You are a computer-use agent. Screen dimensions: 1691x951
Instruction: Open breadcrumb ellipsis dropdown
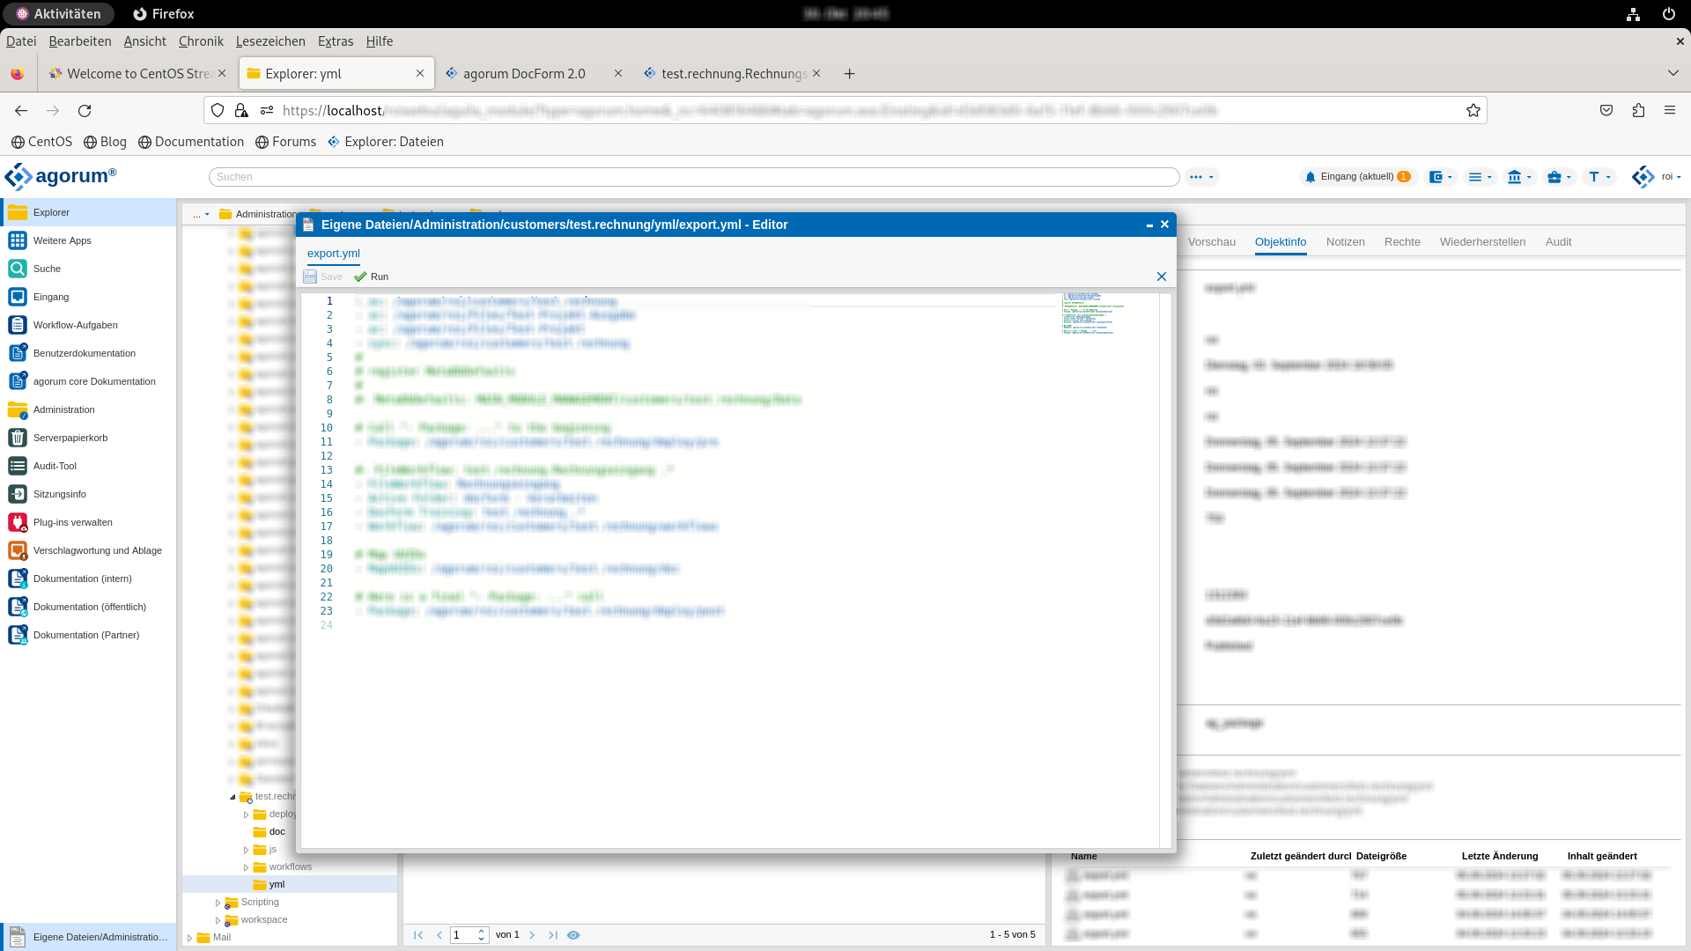(x=201, y=214)
